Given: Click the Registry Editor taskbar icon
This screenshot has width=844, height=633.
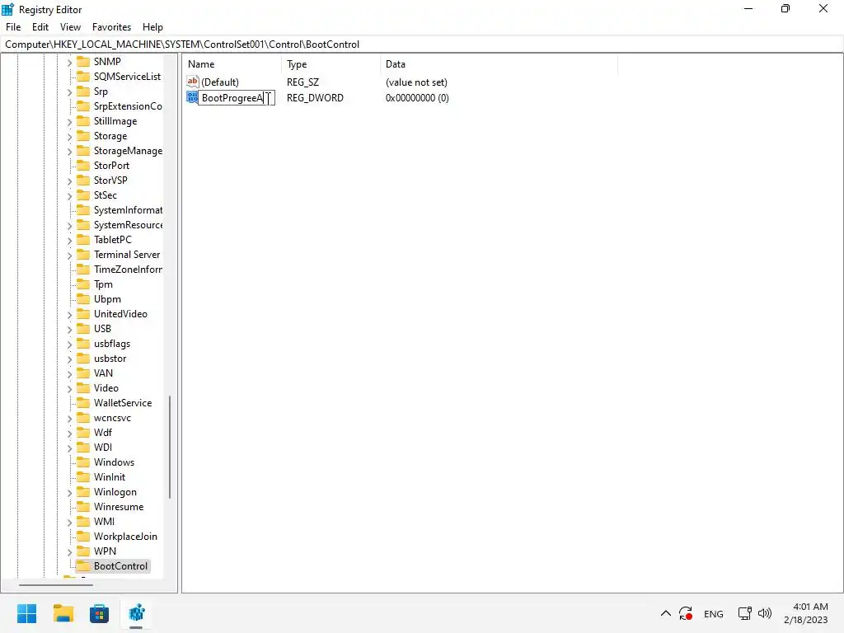Looking at the screenshot, I should point(136,613).
